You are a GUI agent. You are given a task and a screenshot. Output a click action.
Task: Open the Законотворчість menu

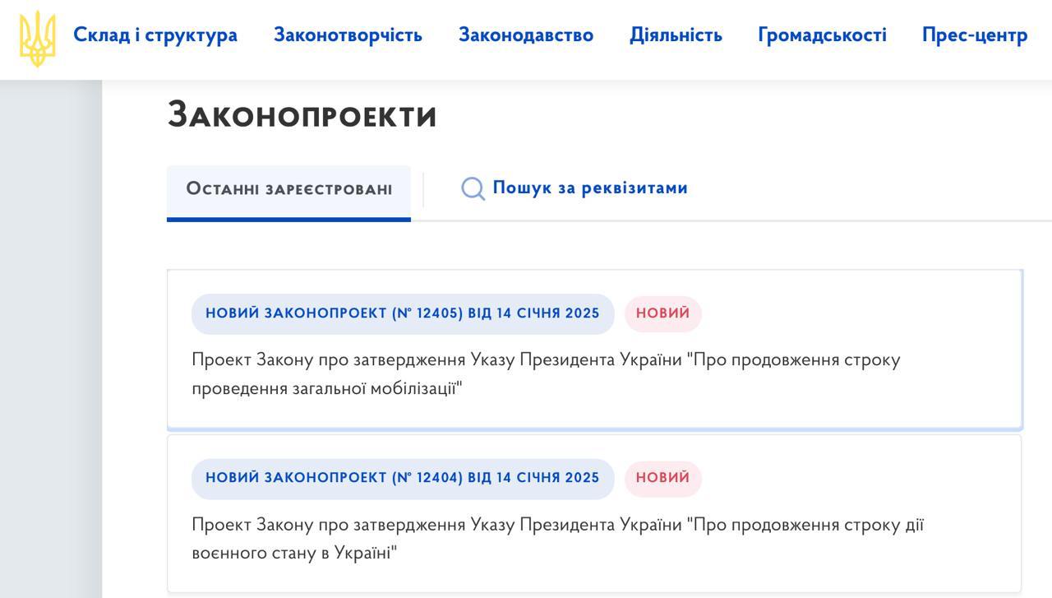(348, 35)
